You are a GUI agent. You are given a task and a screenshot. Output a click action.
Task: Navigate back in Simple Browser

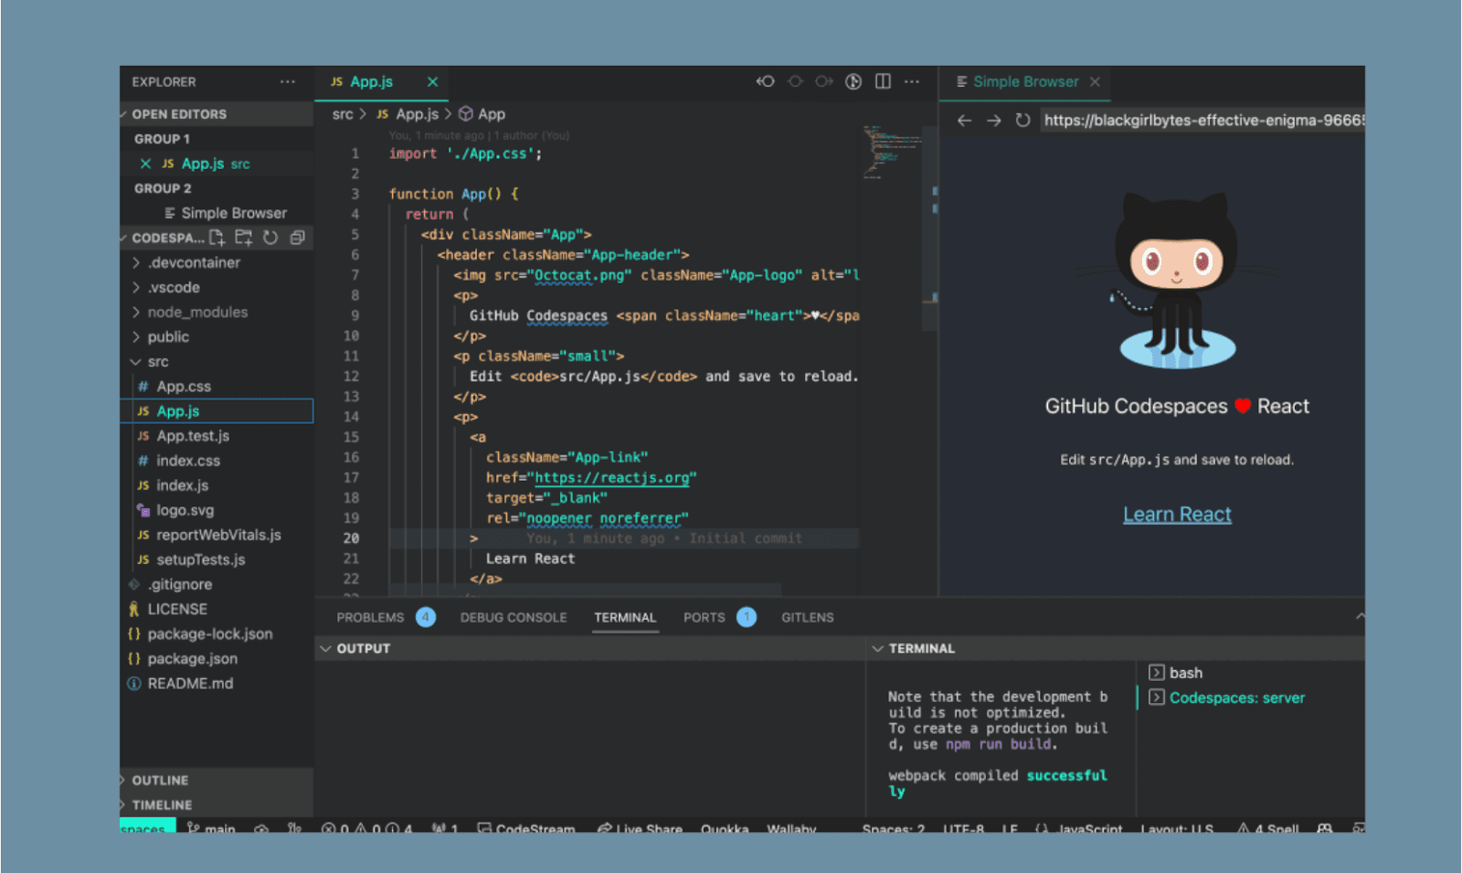click(964, 120)
